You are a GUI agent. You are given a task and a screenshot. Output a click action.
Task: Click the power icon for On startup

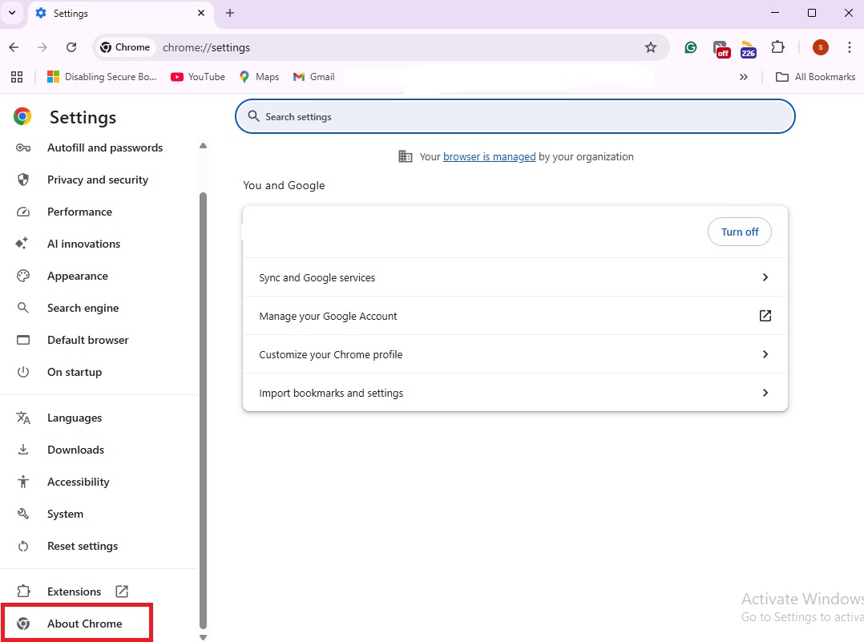point(23,371)
